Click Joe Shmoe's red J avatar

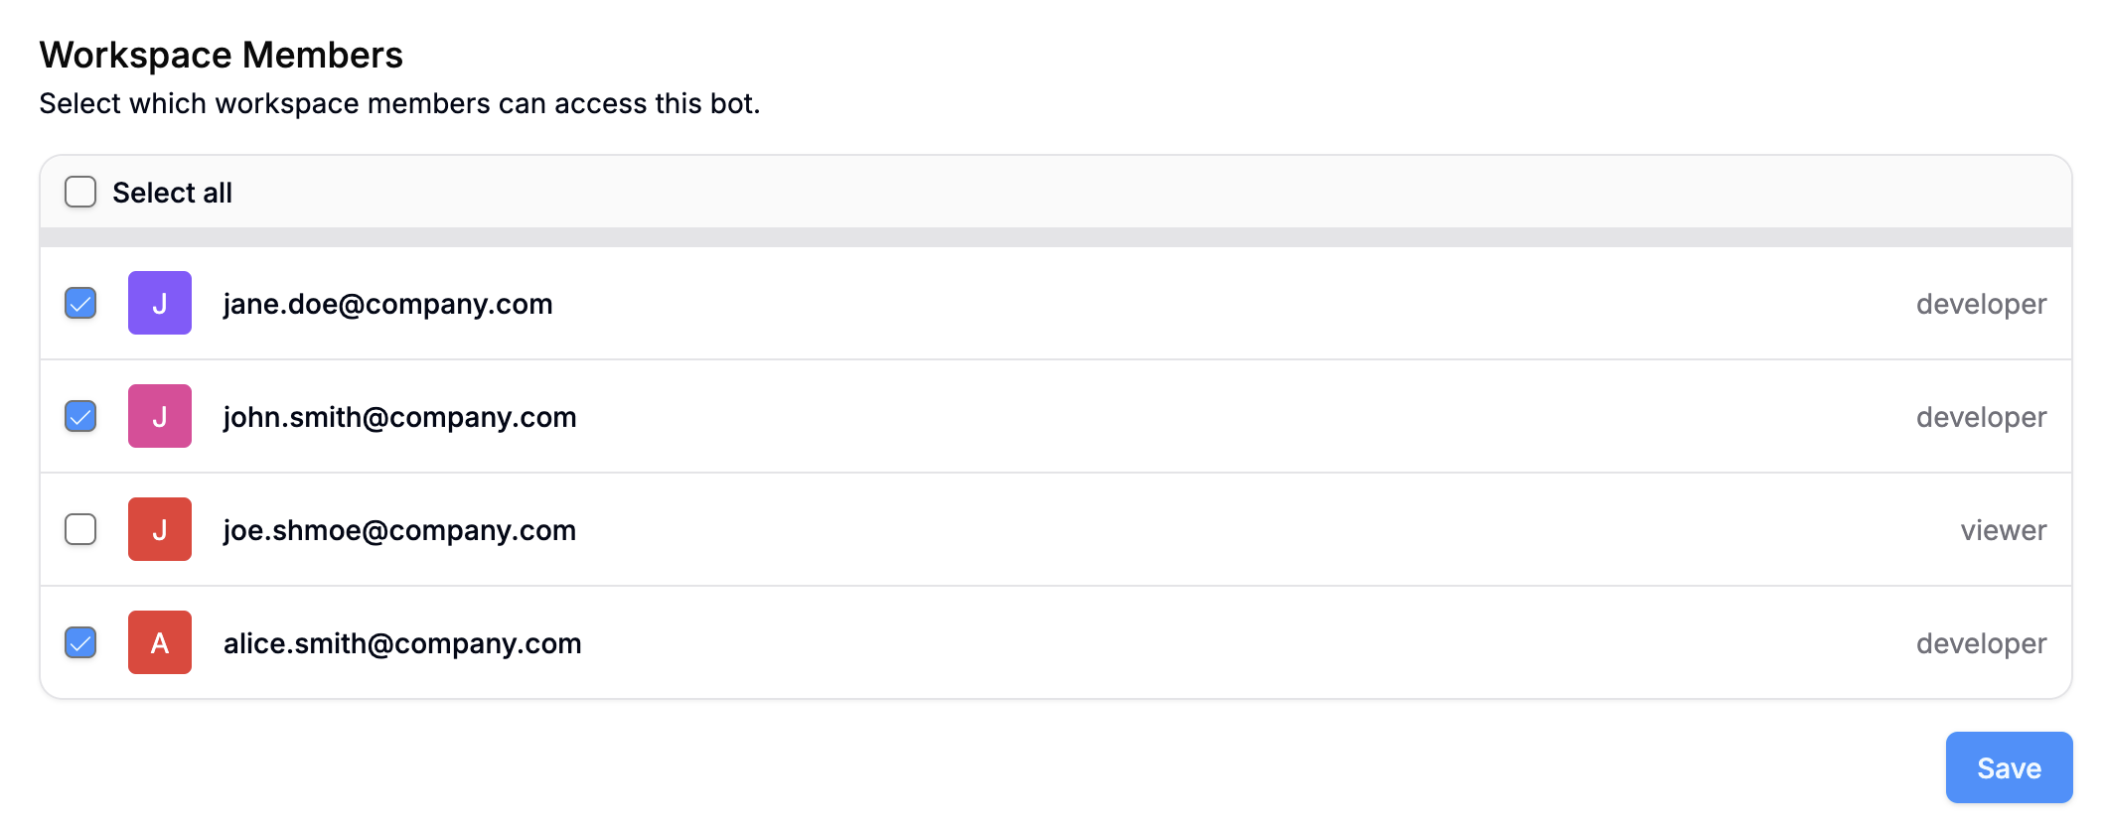click(x=159, y=529)
